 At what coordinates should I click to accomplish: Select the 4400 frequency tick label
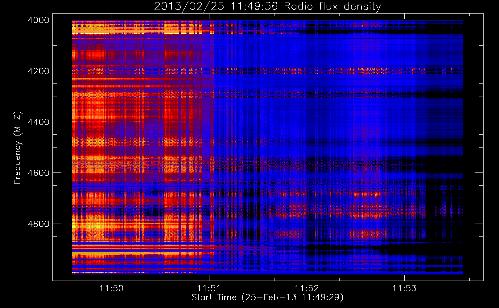[39, 122]
